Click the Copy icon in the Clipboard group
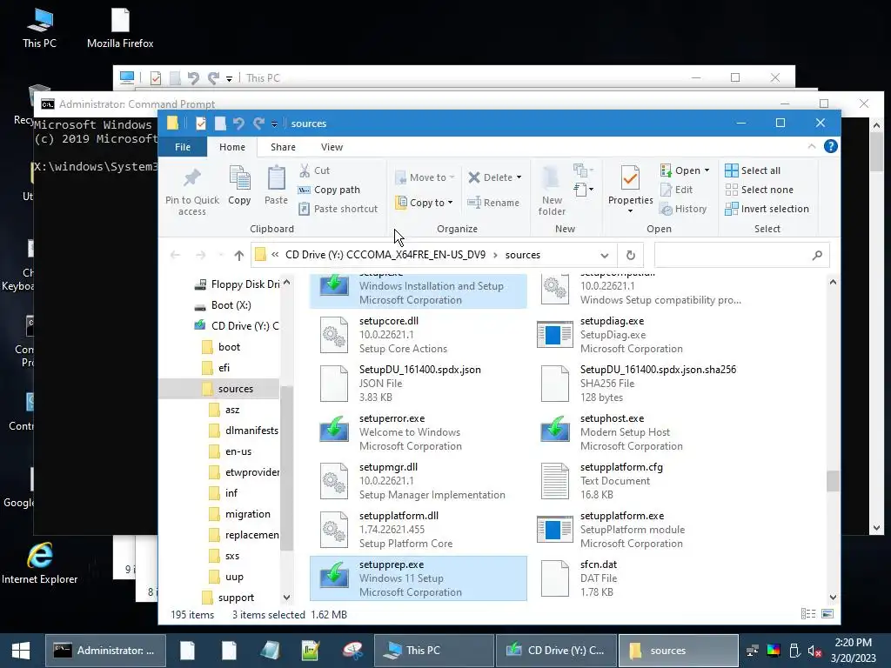This screenshot has height=668, width=891. [239, 178]
